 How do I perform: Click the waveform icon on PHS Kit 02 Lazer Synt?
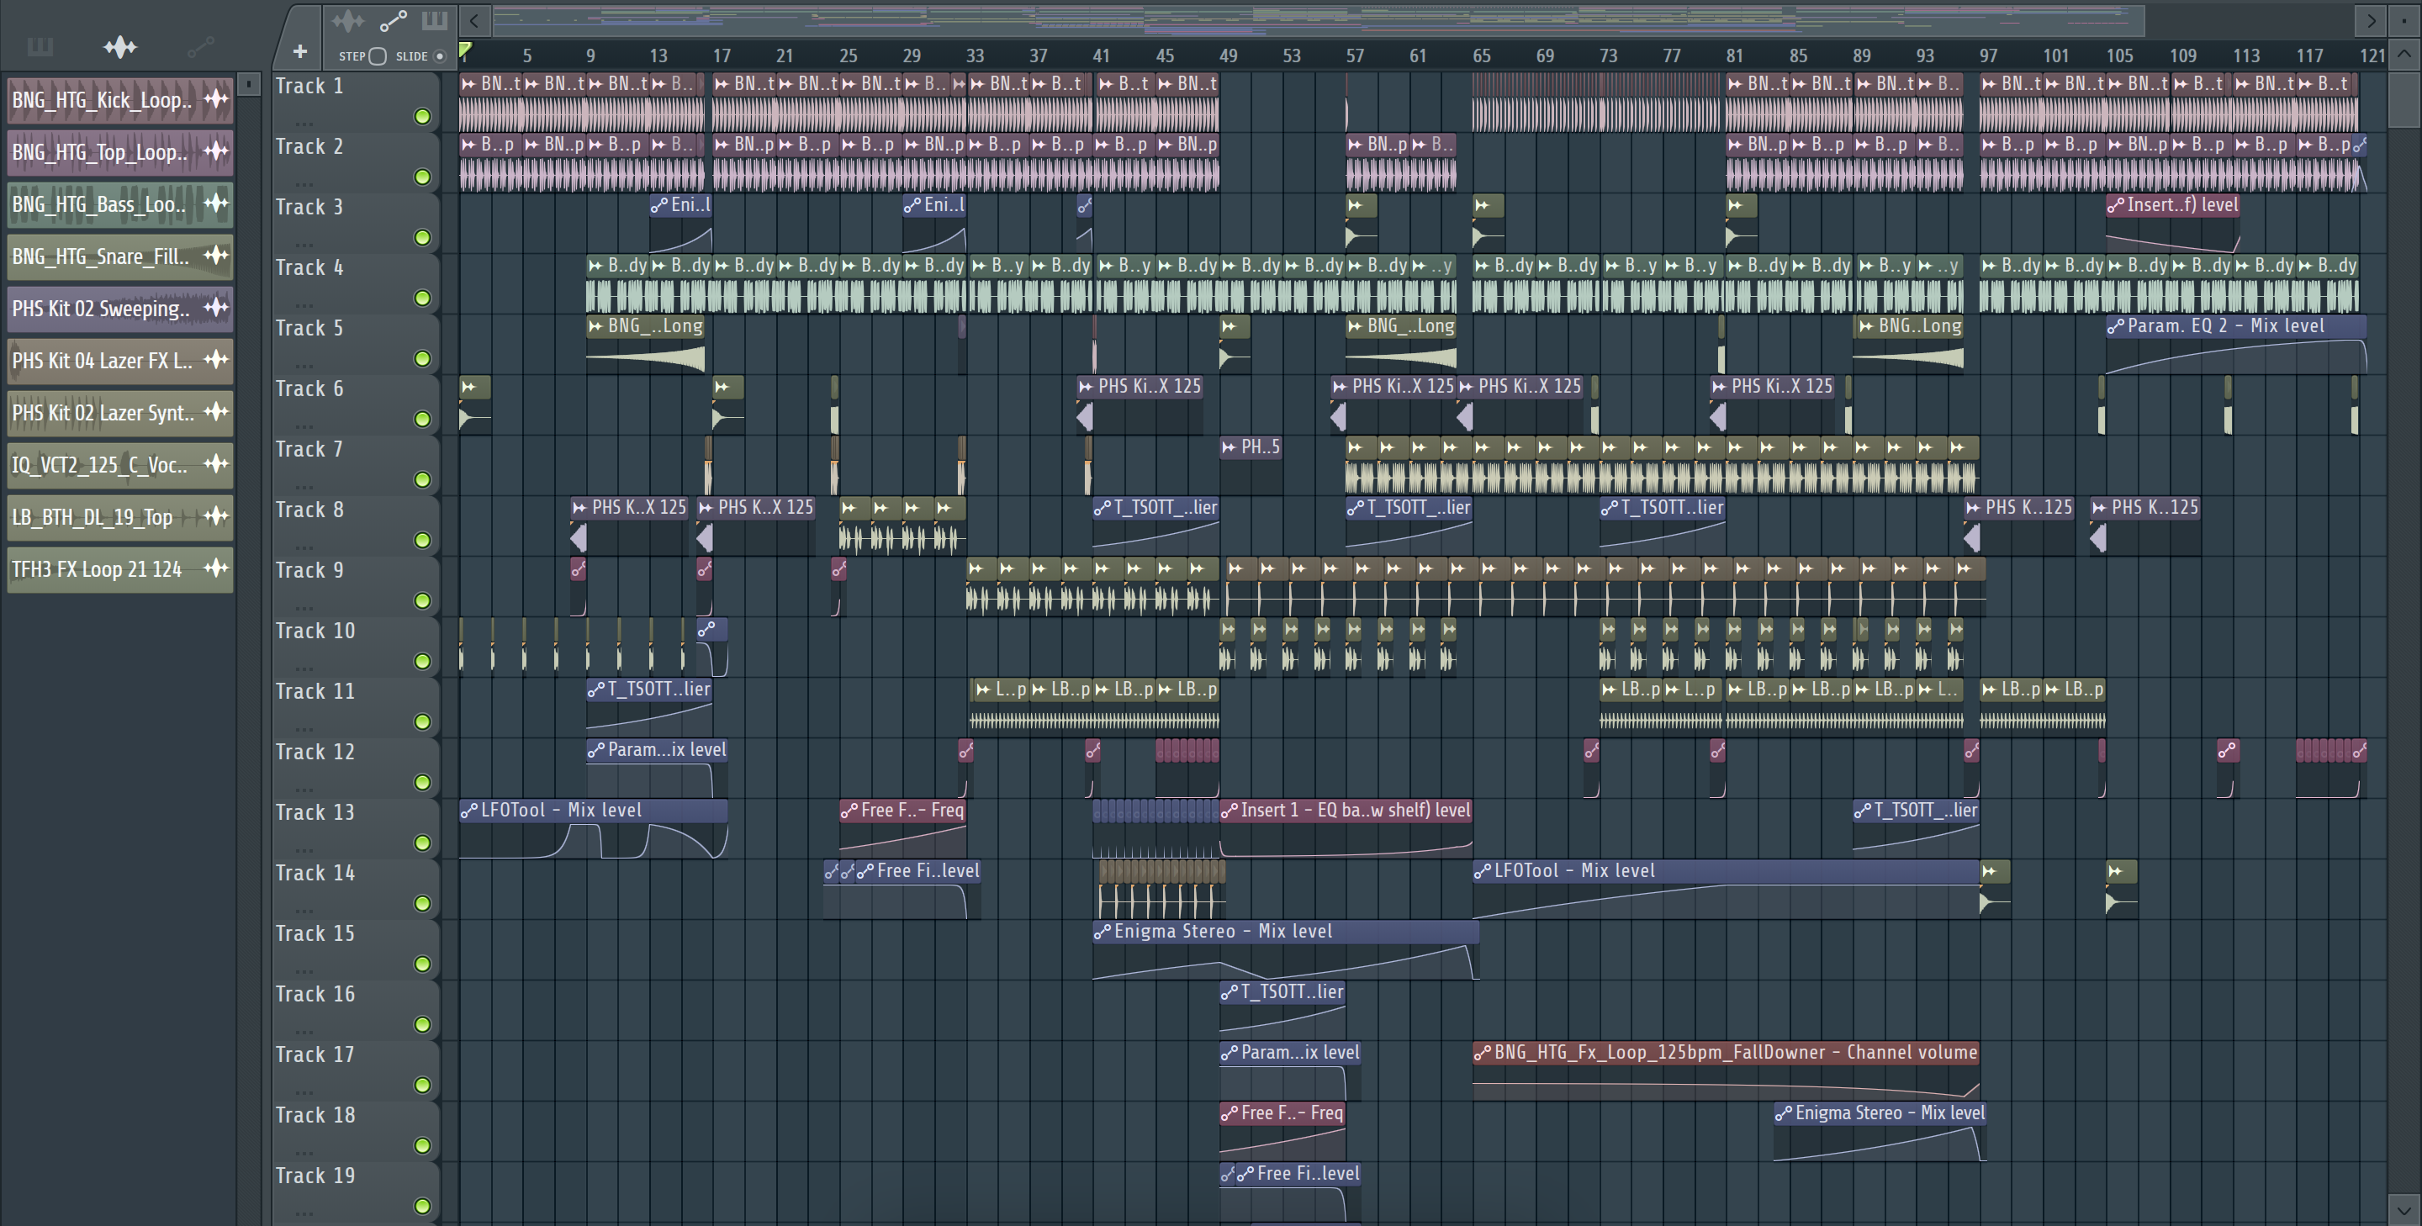(x=216, y=412)
